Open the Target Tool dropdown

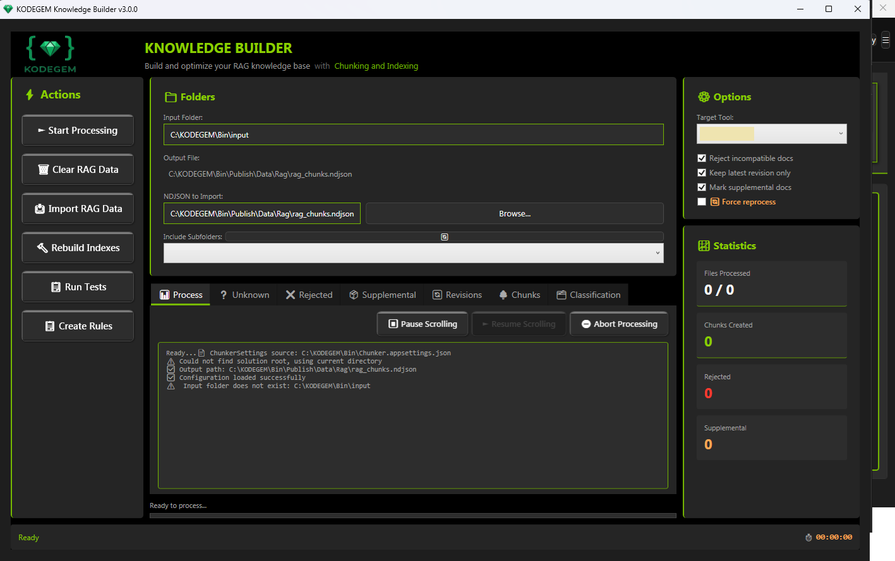click(x=772, y=134)
